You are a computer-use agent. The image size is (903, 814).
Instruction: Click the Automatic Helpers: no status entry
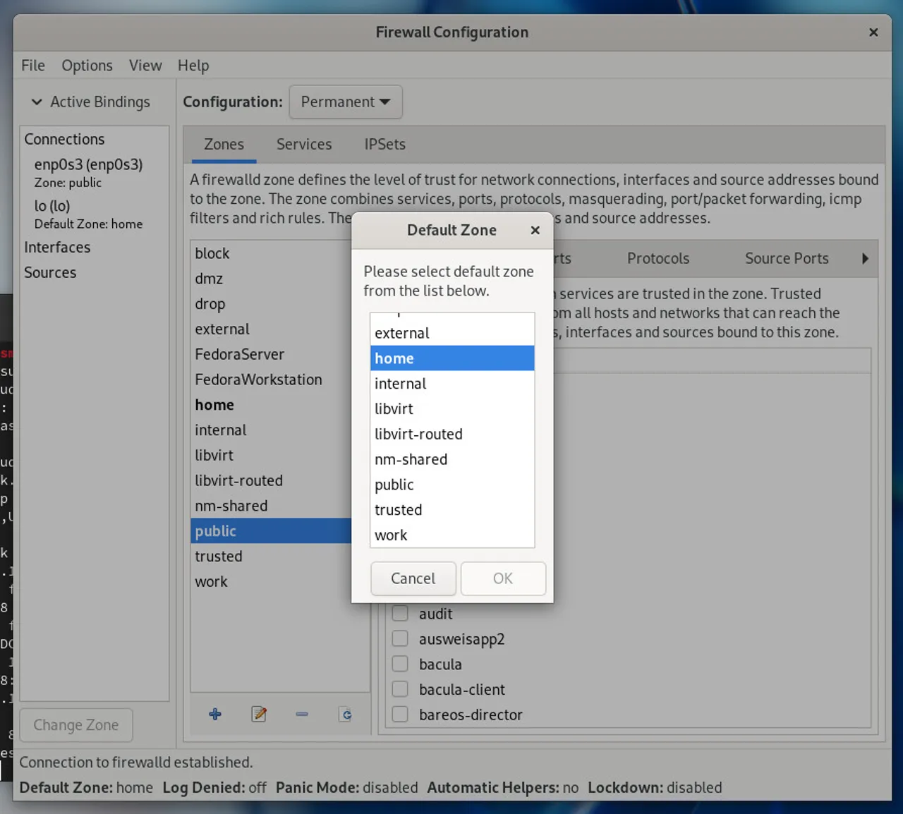coord(503,788)
